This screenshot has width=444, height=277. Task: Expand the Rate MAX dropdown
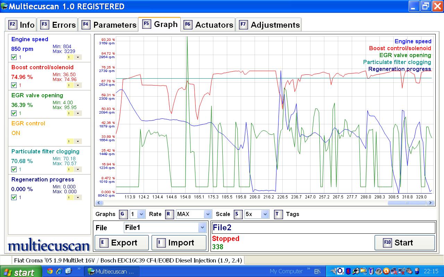(x=208, y=214)
